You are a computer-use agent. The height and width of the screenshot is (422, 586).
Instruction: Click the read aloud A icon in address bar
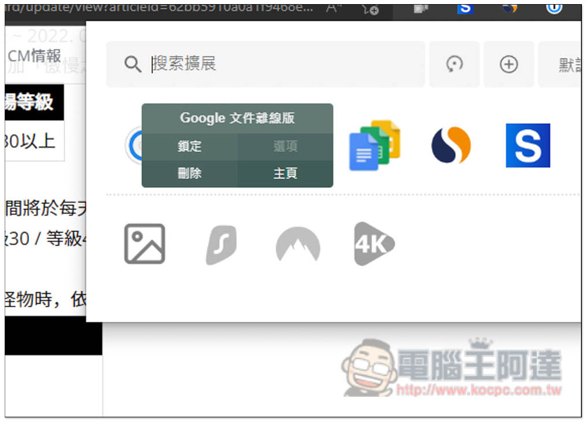coord(334,8)
